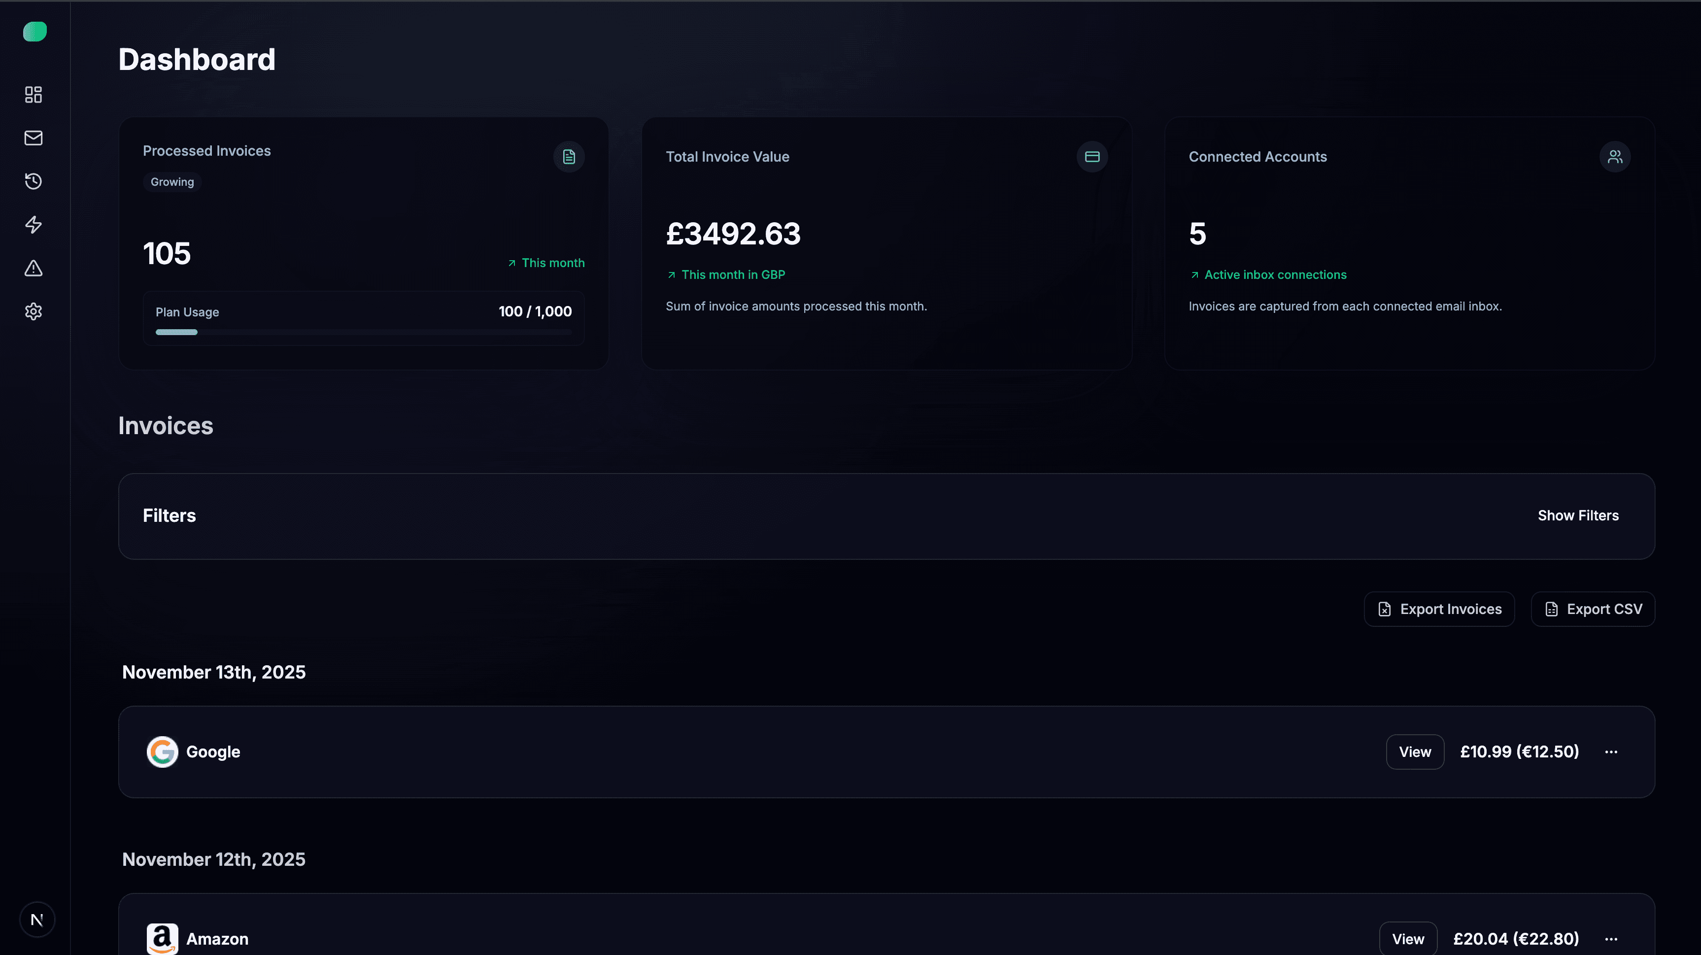Click the Plan Usage progress bar
The image size is (1701, 955).
pyautogui.click(x=363, y=332)
